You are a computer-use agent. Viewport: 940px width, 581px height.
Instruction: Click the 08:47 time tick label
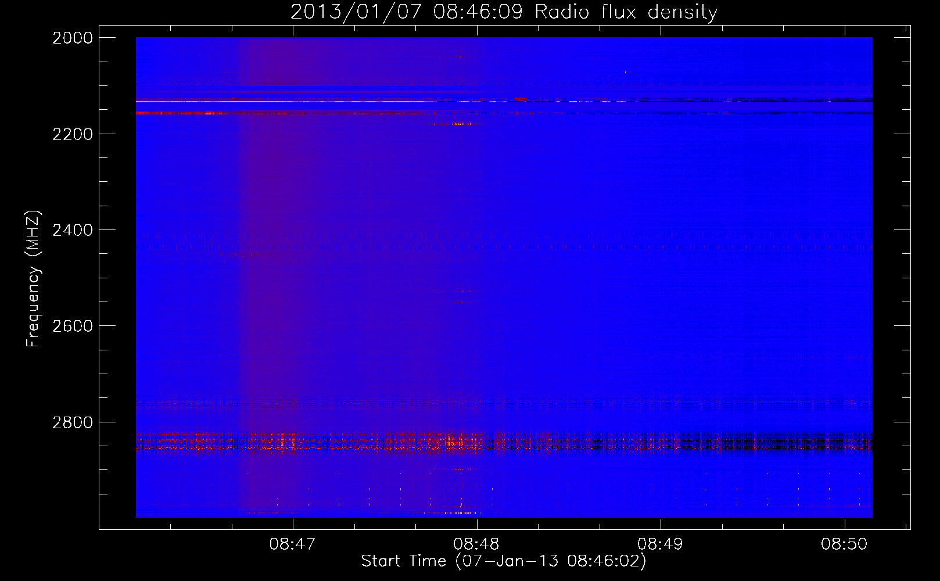[293, 544]
